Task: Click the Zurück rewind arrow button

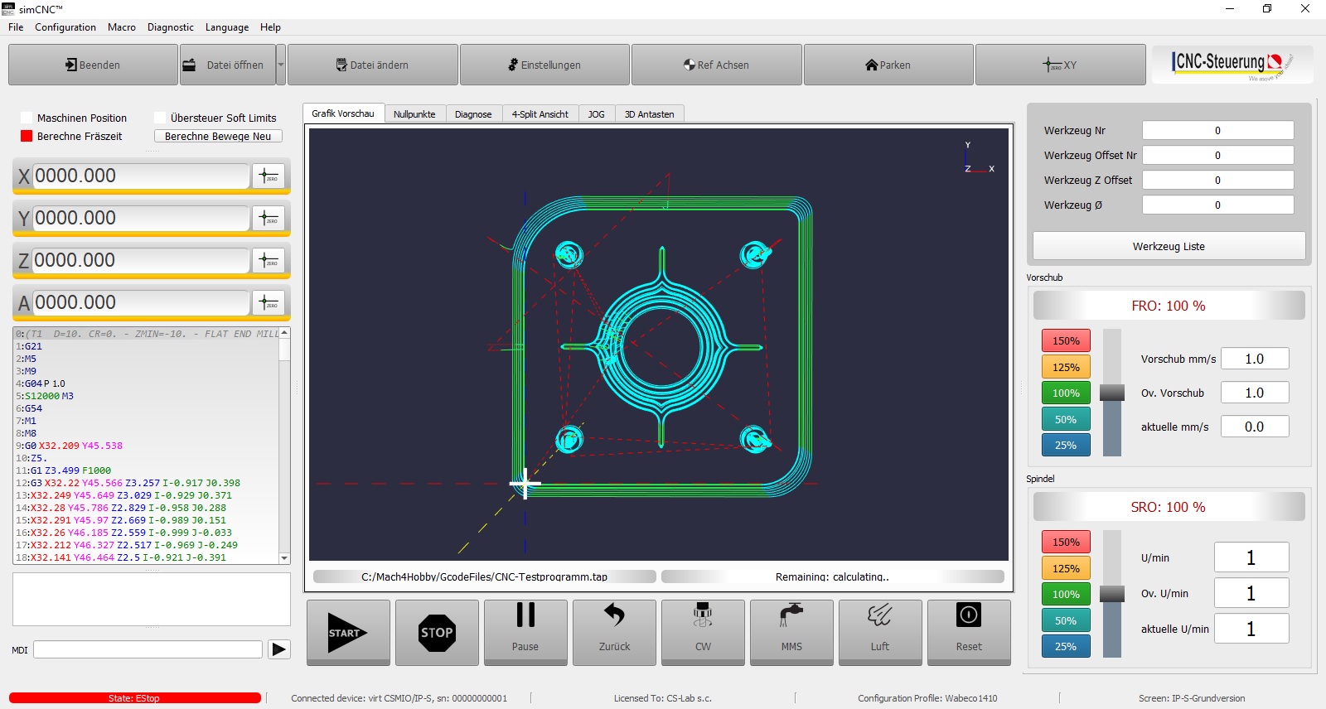Action: click(x=614, y=633)
